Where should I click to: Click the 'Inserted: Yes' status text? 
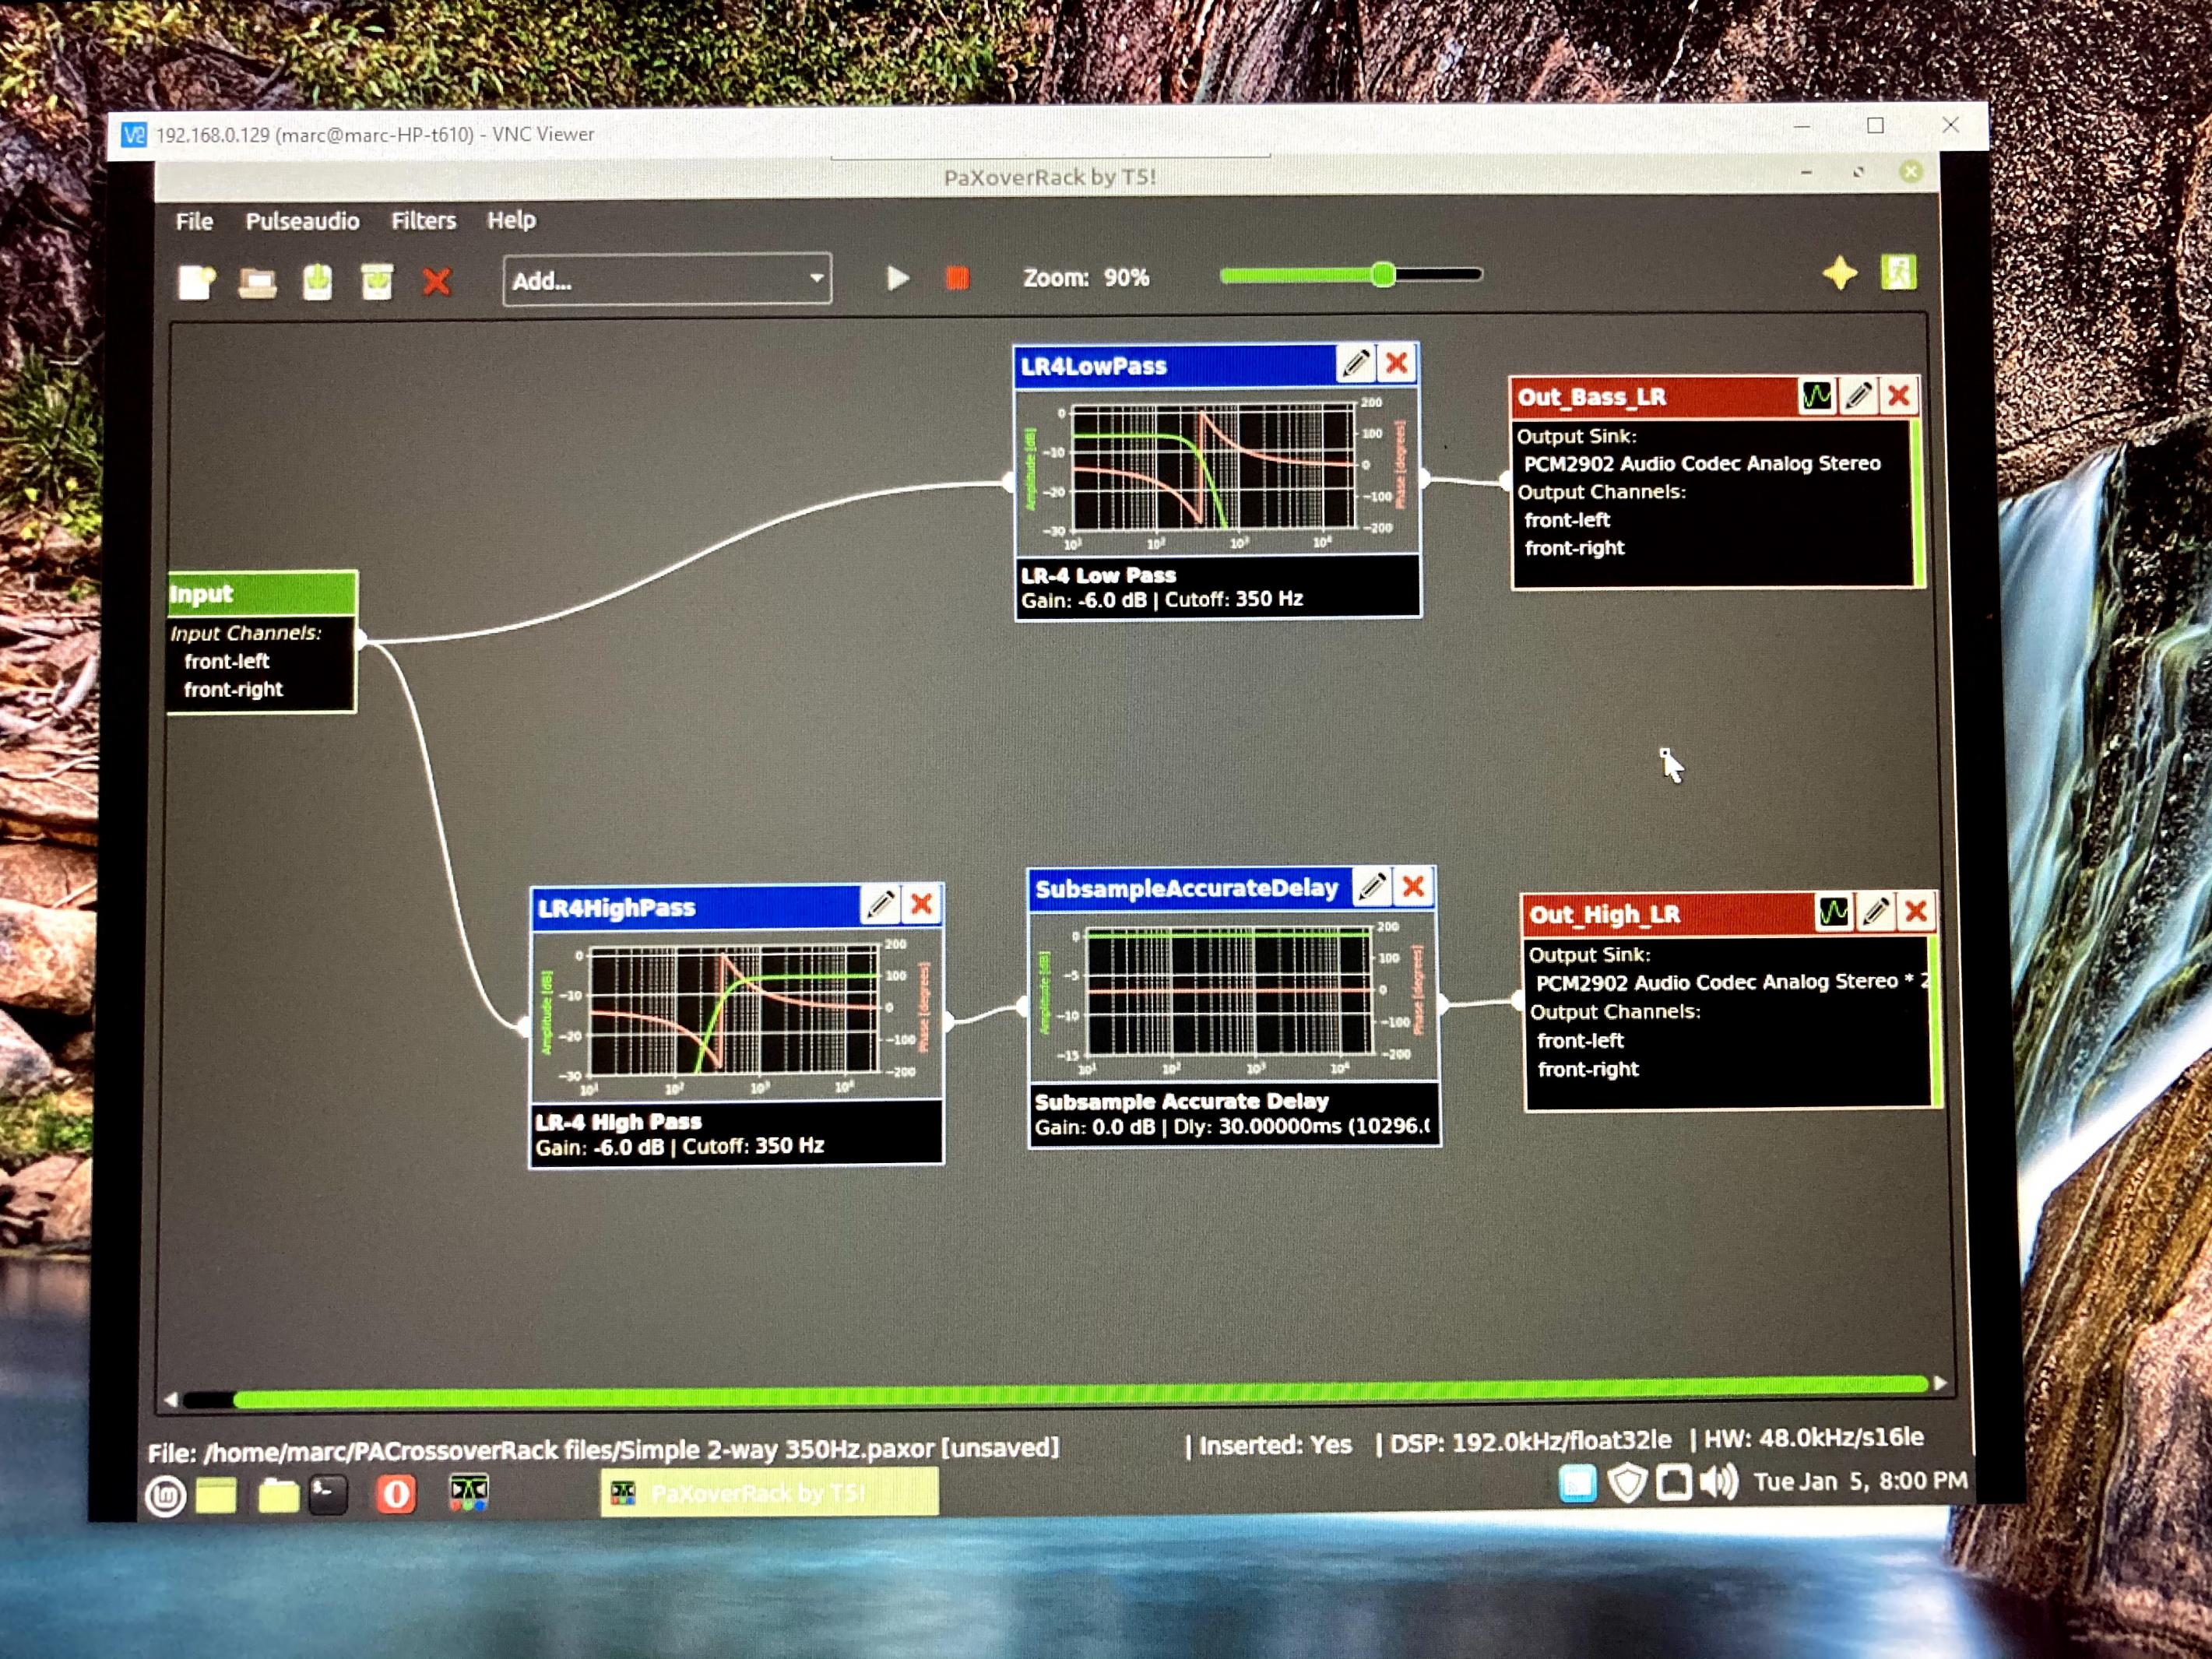1275,1445
